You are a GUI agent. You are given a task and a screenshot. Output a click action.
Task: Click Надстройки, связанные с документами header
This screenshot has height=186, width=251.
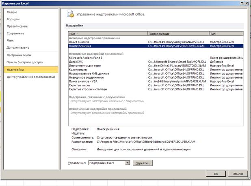(x=97, y=97)
